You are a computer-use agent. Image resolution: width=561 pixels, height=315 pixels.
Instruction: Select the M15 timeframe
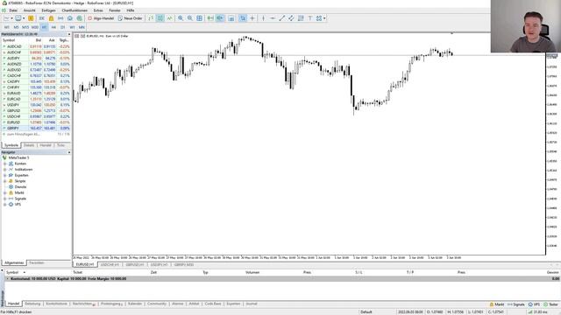pyautogui.click(x=25, y=27)
